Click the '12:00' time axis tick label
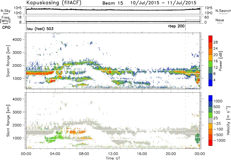The height and width of the screenshot is (160, 231). [x=113, y=154]
